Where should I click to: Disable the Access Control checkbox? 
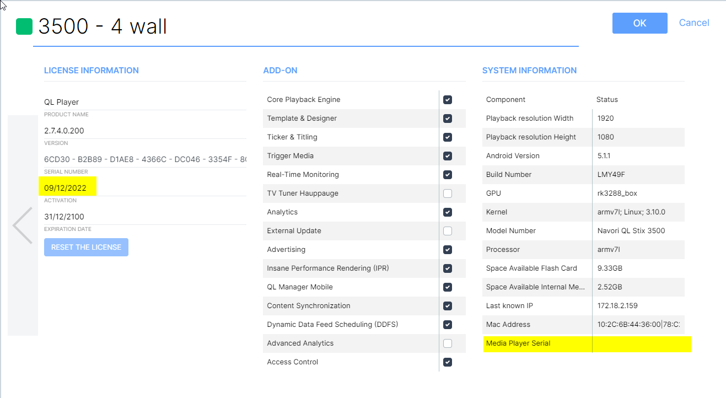point(448,362)
